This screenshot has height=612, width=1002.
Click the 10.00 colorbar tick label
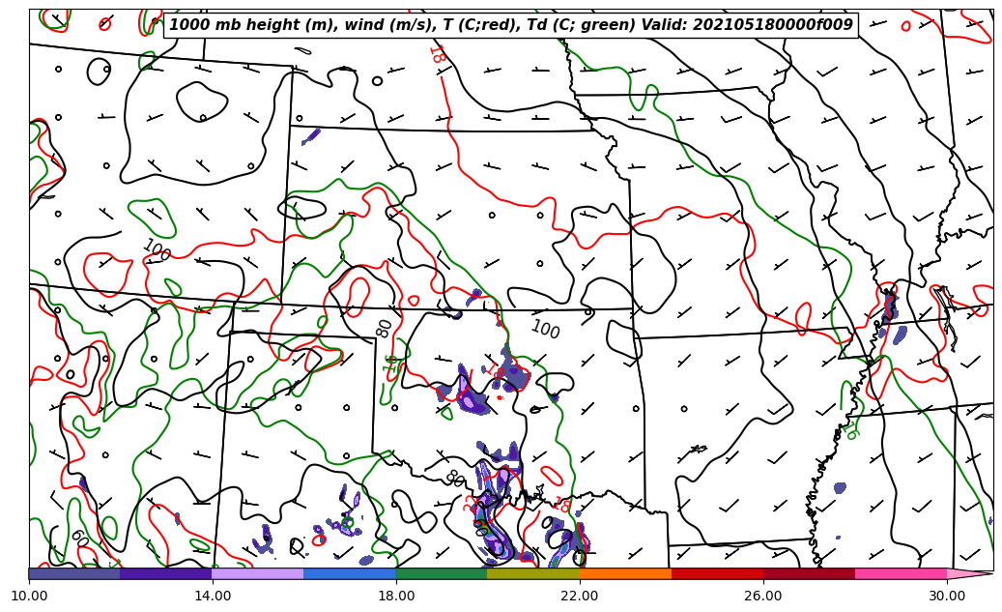pos(29,597)
